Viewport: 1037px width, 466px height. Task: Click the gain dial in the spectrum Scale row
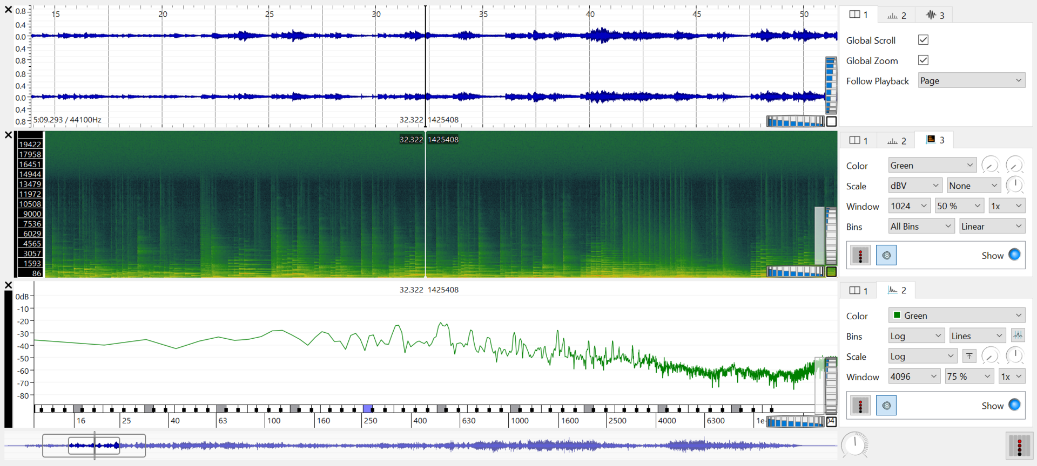pyautogui.click(x=1014, y=355)
